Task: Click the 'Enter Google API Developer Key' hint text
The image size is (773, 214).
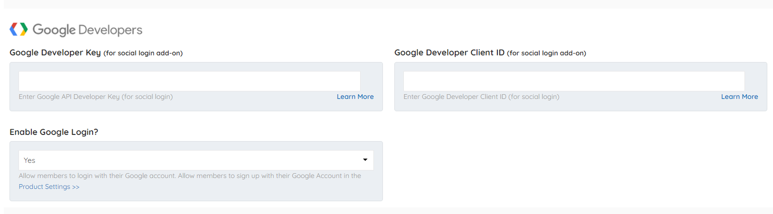Action: coord(95,97)
